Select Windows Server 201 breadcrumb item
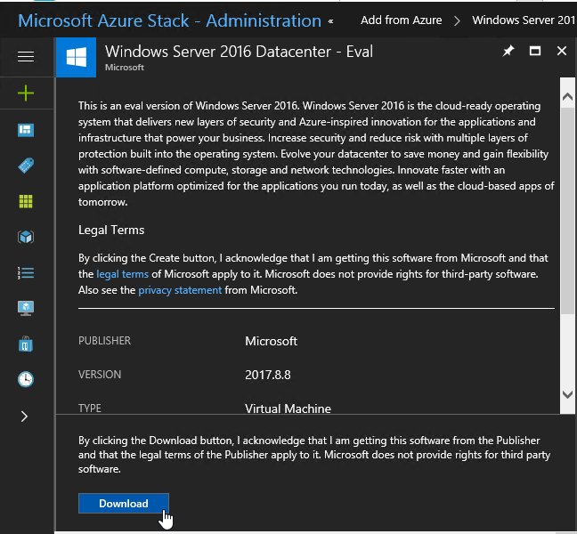The width and height of the screenshot is (577, 534). tap(524, 20)
